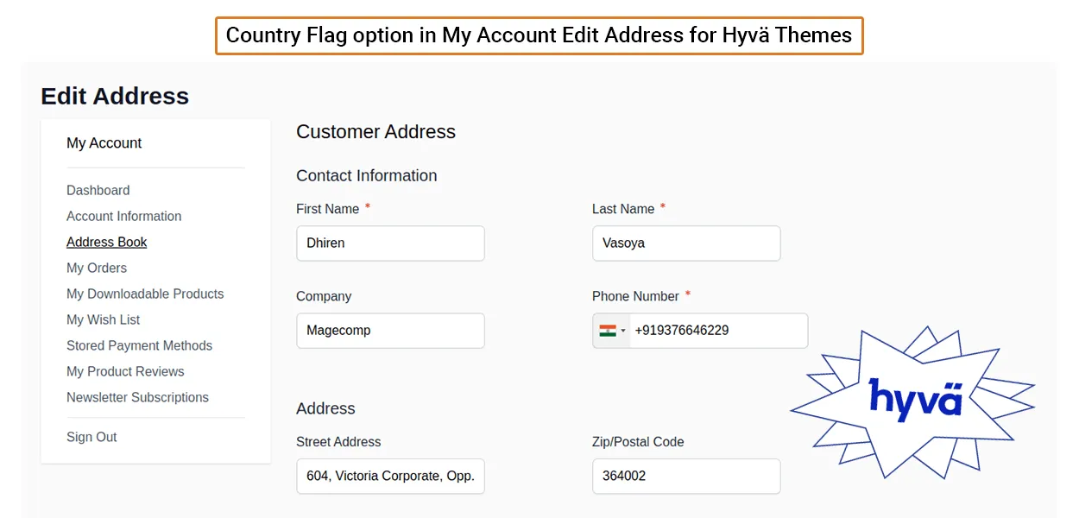Go to My Product Reviews

pos(125,371)
